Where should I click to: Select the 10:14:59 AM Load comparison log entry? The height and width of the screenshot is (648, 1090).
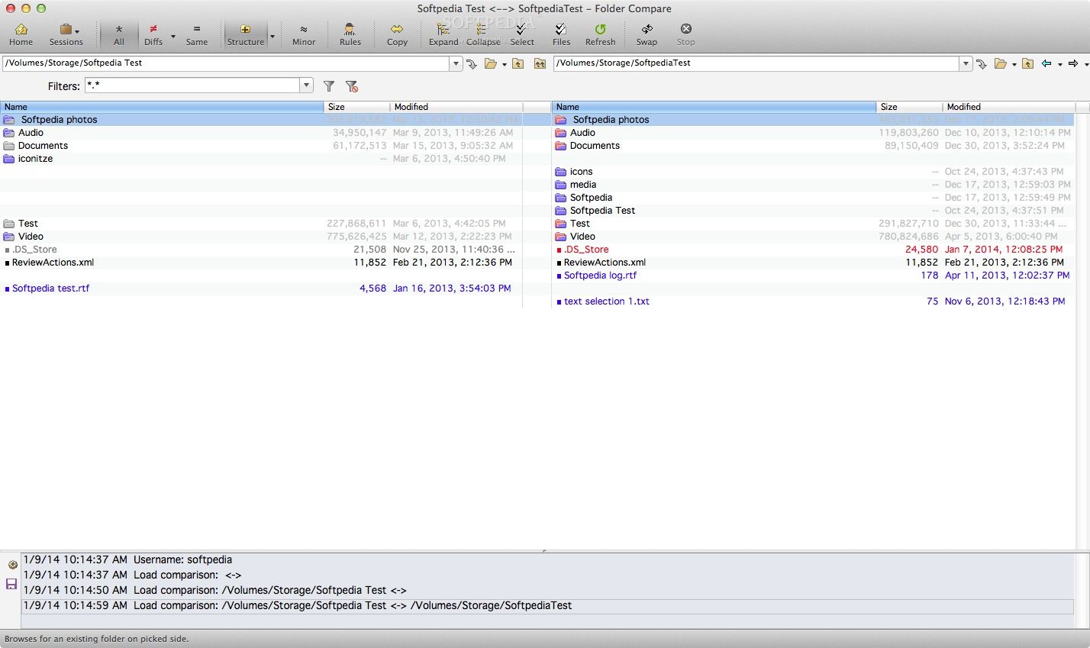point(547,605)
